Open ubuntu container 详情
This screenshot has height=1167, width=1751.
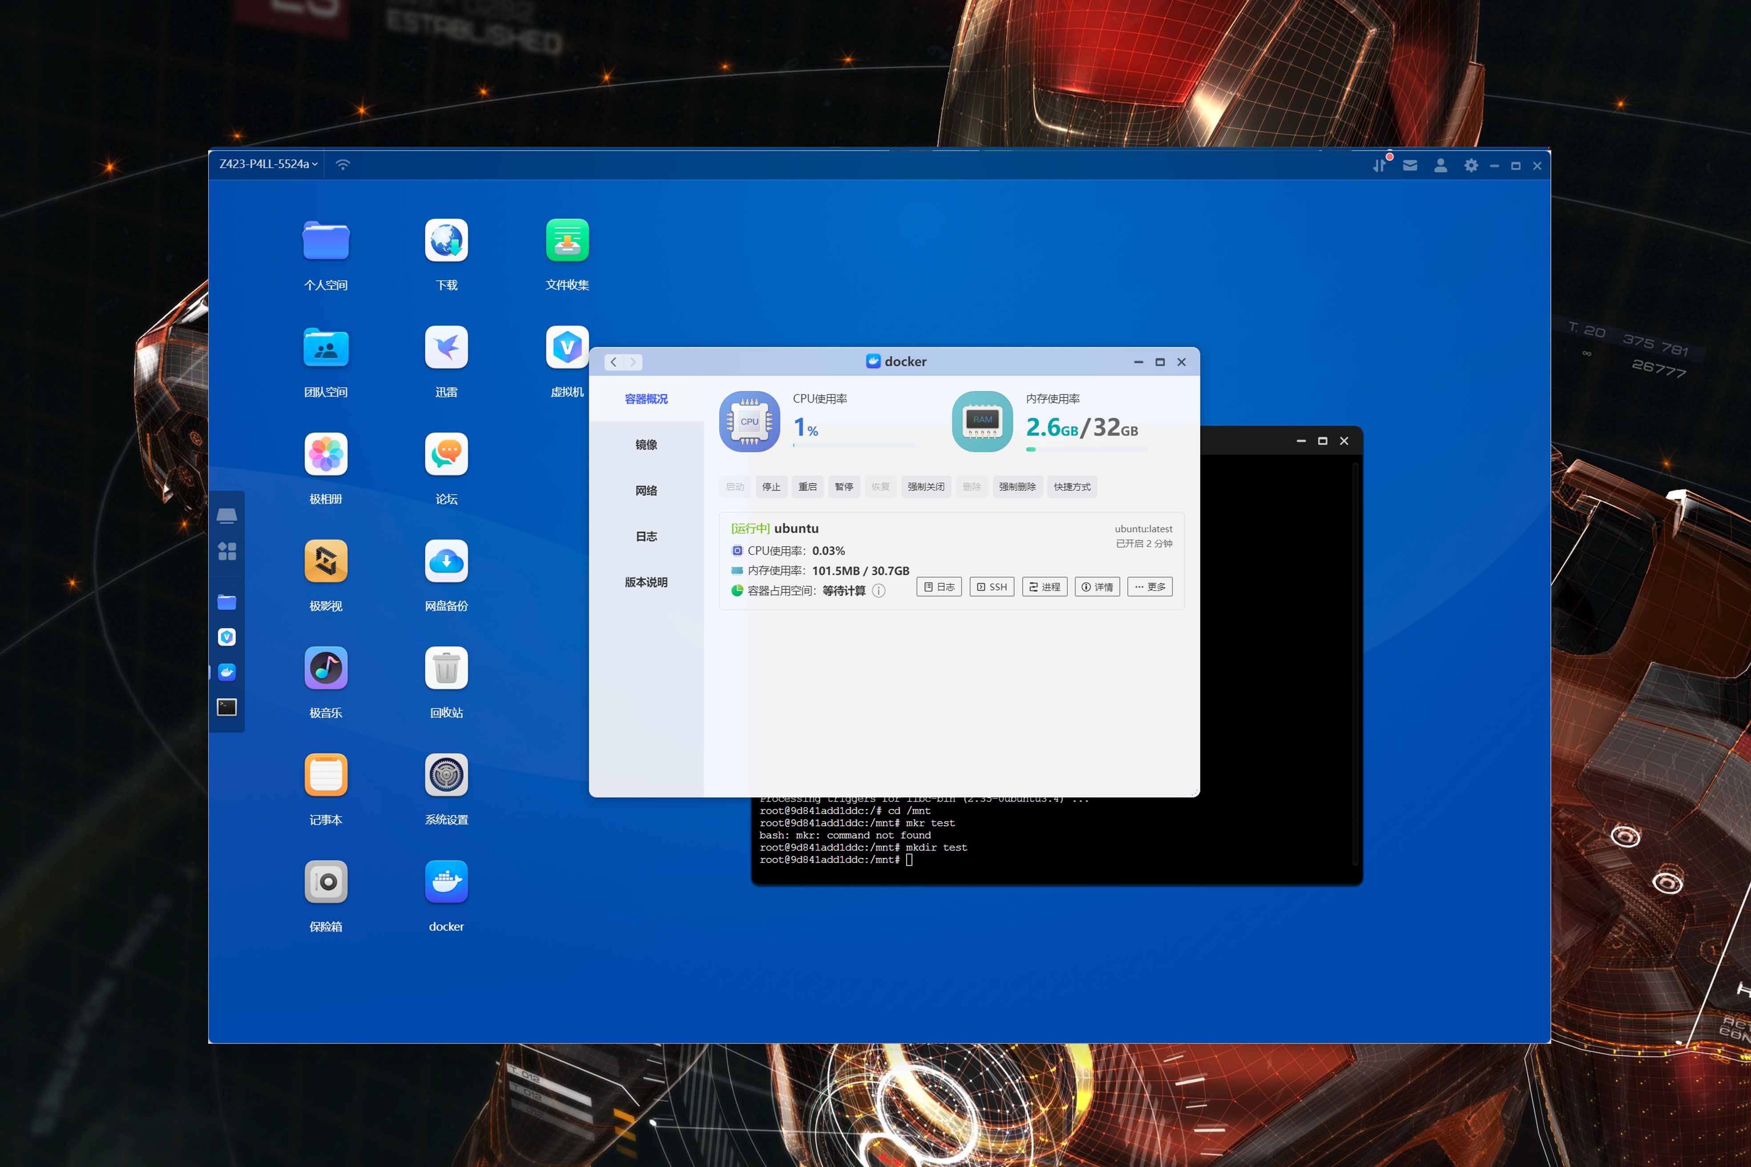coord(1097,587)
